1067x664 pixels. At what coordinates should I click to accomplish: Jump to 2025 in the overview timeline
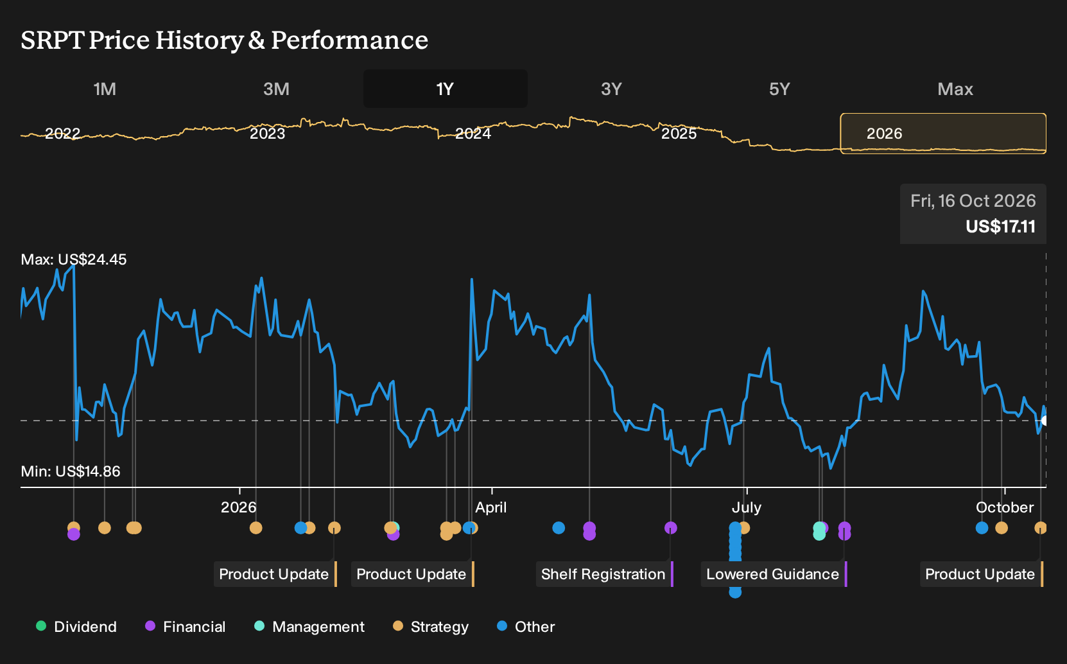tap(679, 134)
